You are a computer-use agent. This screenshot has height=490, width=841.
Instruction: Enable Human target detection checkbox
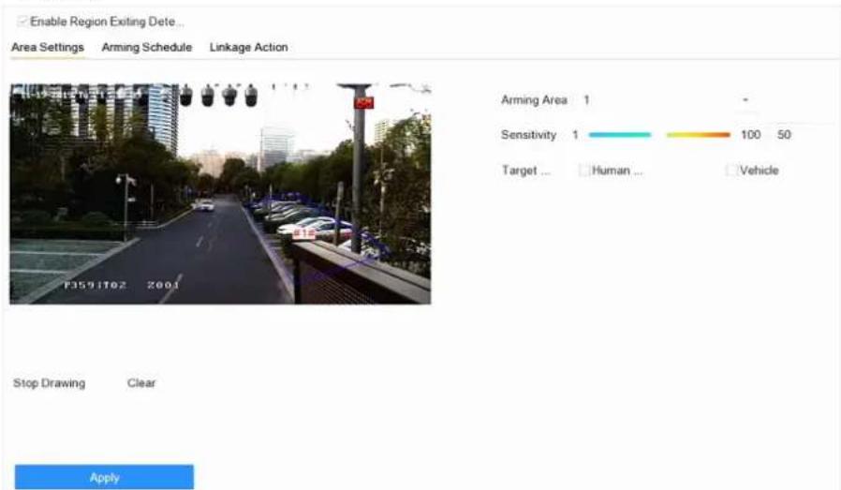[584, 171]
